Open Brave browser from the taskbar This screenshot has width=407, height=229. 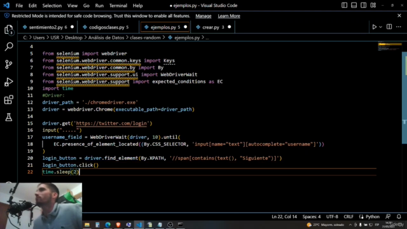click(x=118, y=225)
